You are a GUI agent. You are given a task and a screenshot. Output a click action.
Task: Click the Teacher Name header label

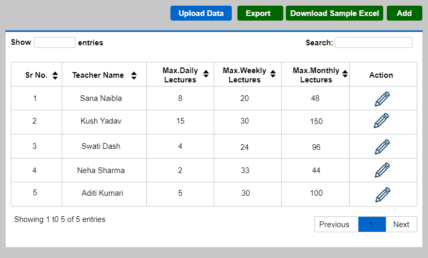(98, 75)
